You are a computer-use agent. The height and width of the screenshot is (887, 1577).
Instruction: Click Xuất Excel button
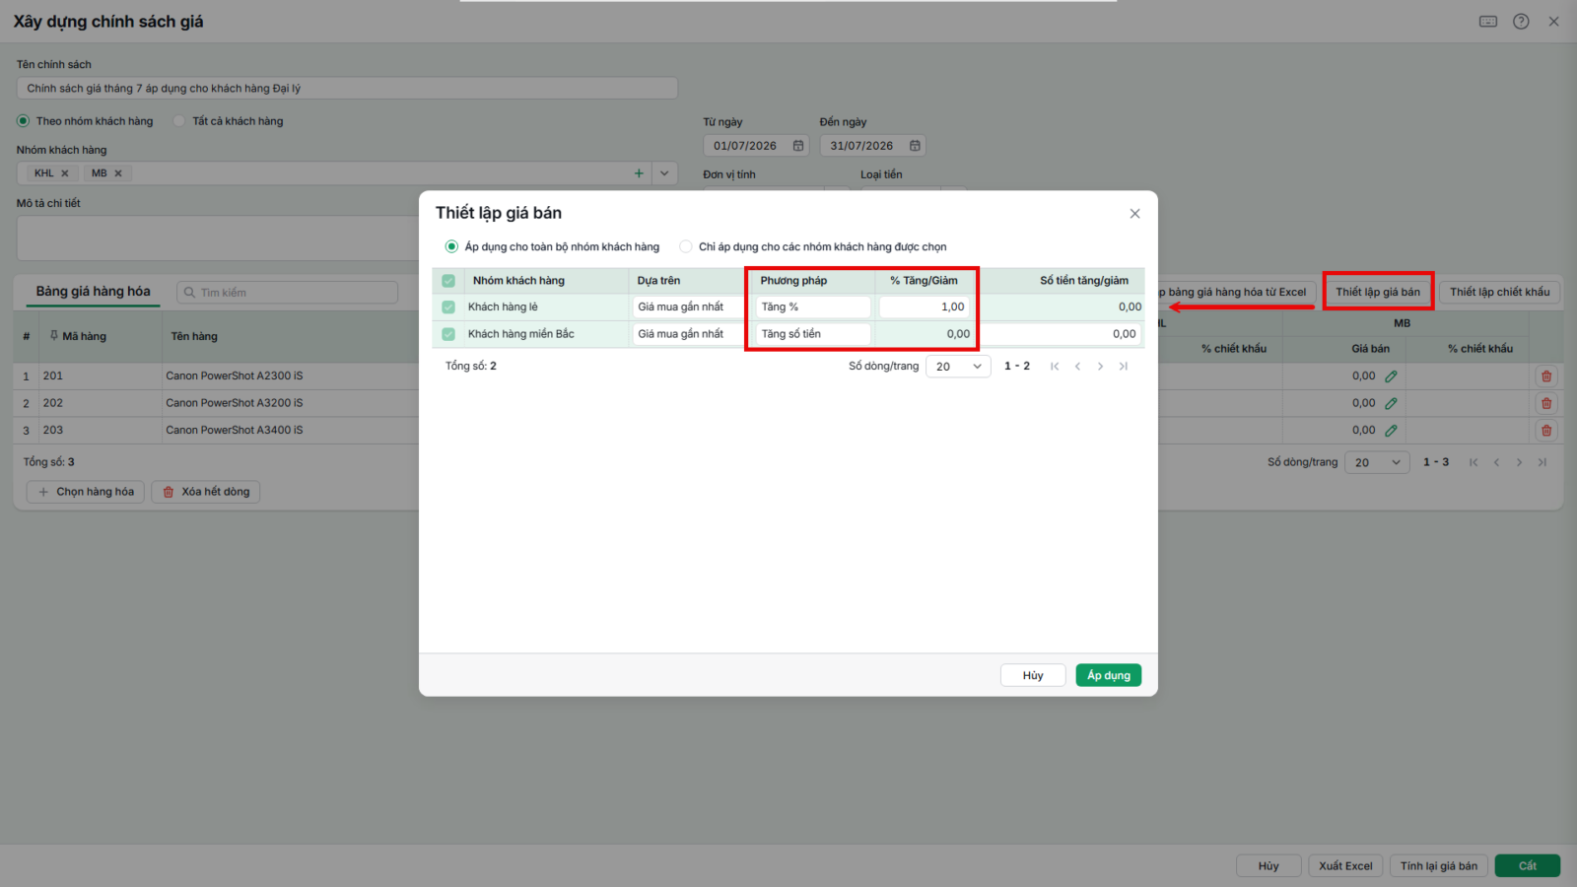tap(1345, 866)
